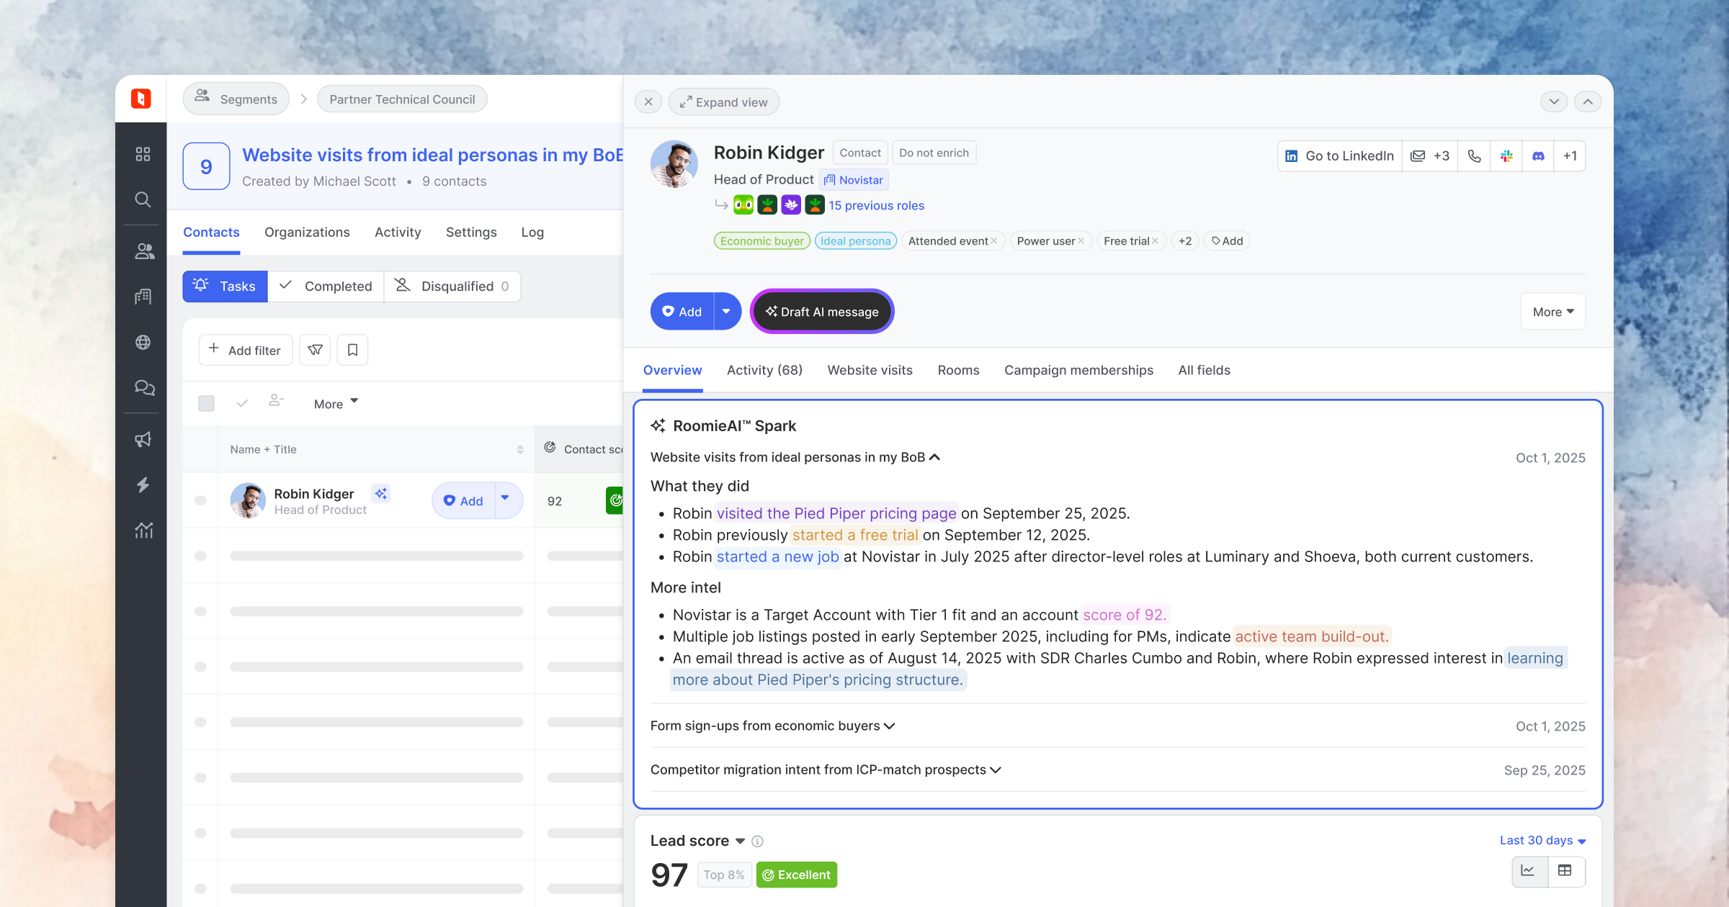Close the contact detail panel

coord(648,102)
